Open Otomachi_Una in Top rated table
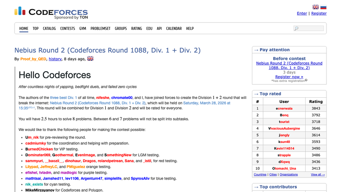This screenshot has height=192, width=341. coord(284,169)
